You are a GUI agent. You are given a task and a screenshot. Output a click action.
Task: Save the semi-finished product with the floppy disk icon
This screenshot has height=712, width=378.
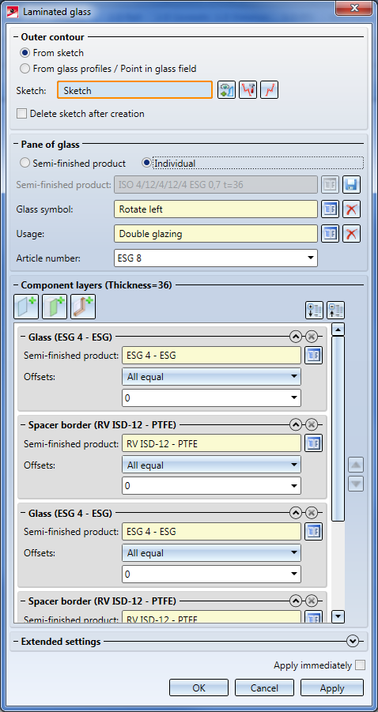[351, 185]
